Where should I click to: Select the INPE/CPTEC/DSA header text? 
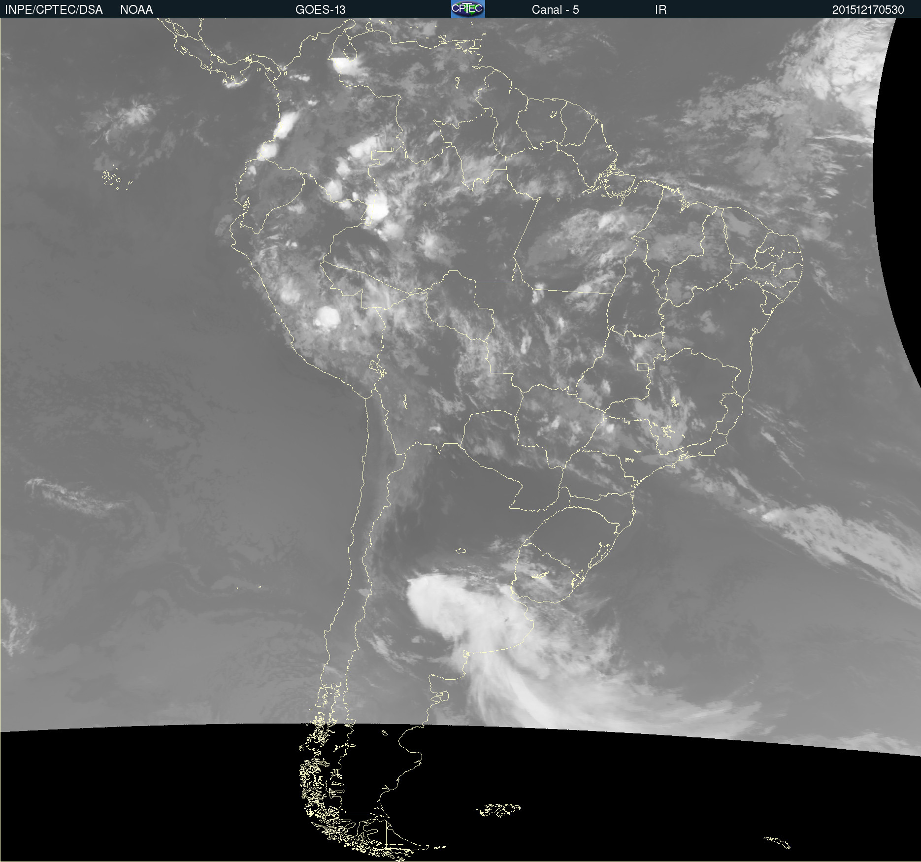[x=54, y=10]
